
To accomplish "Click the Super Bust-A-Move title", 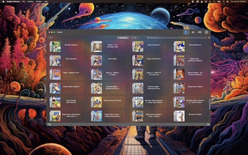I will point(195,86).
